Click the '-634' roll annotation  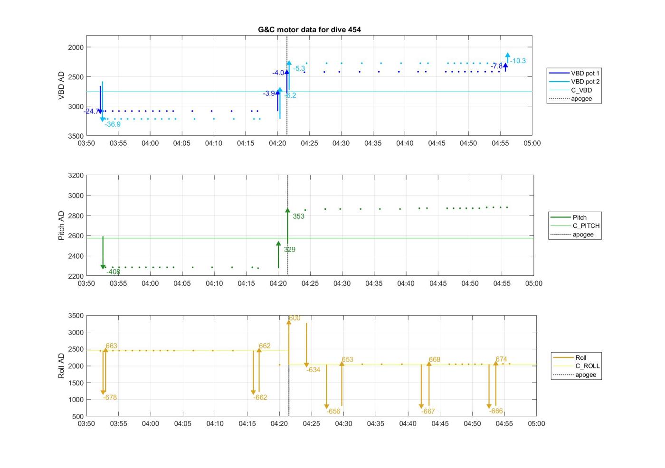[x=313, y=370]
